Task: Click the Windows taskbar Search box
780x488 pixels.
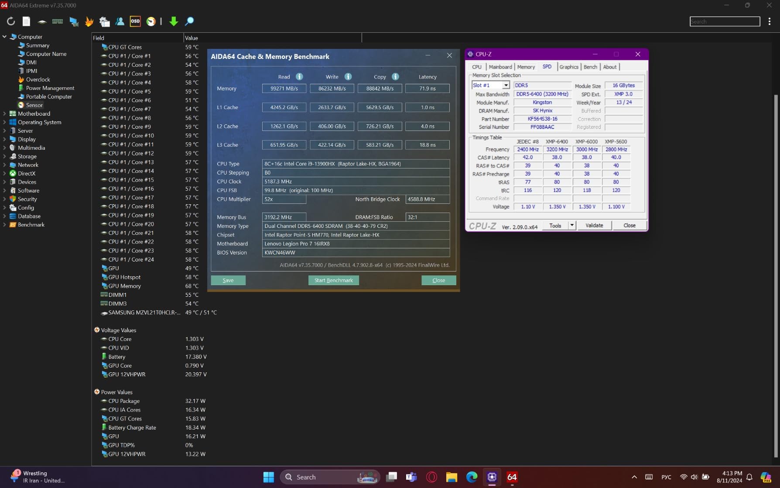Action: [x=330, y=477]
